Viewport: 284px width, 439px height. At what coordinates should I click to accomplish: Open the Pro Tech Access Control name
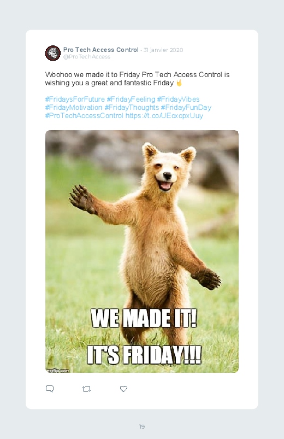tap(100, 50)
